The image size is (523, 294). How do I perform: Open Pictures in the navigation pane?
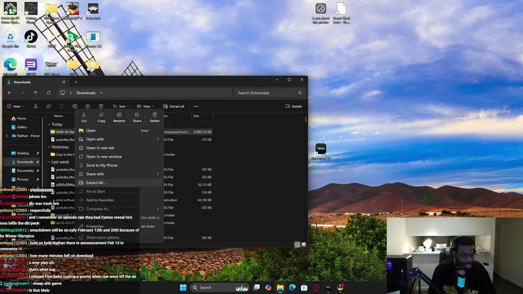point(23,179)
